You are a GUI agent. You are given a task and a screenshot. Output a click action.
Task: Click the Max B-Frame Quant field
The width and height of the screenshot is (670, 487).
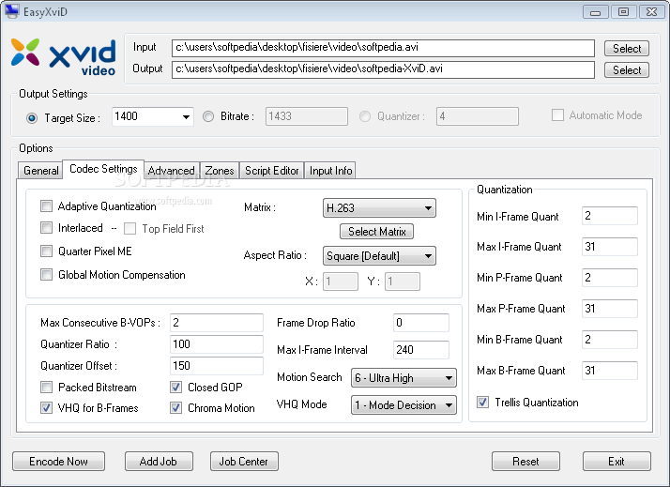(610, 371)
